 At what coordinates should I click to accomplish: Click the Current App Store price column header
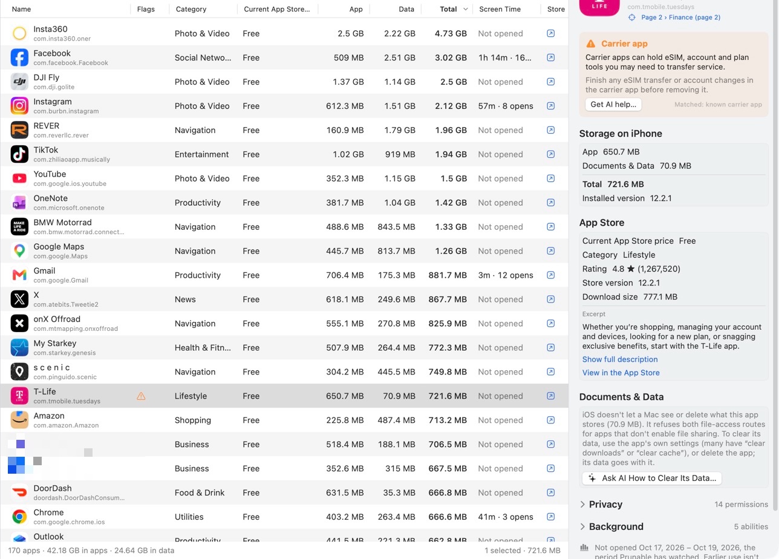(x=278, y=9)
